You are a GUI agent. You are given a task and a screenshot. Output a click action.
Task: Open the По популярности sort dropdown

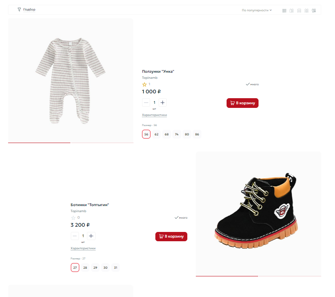257,10
